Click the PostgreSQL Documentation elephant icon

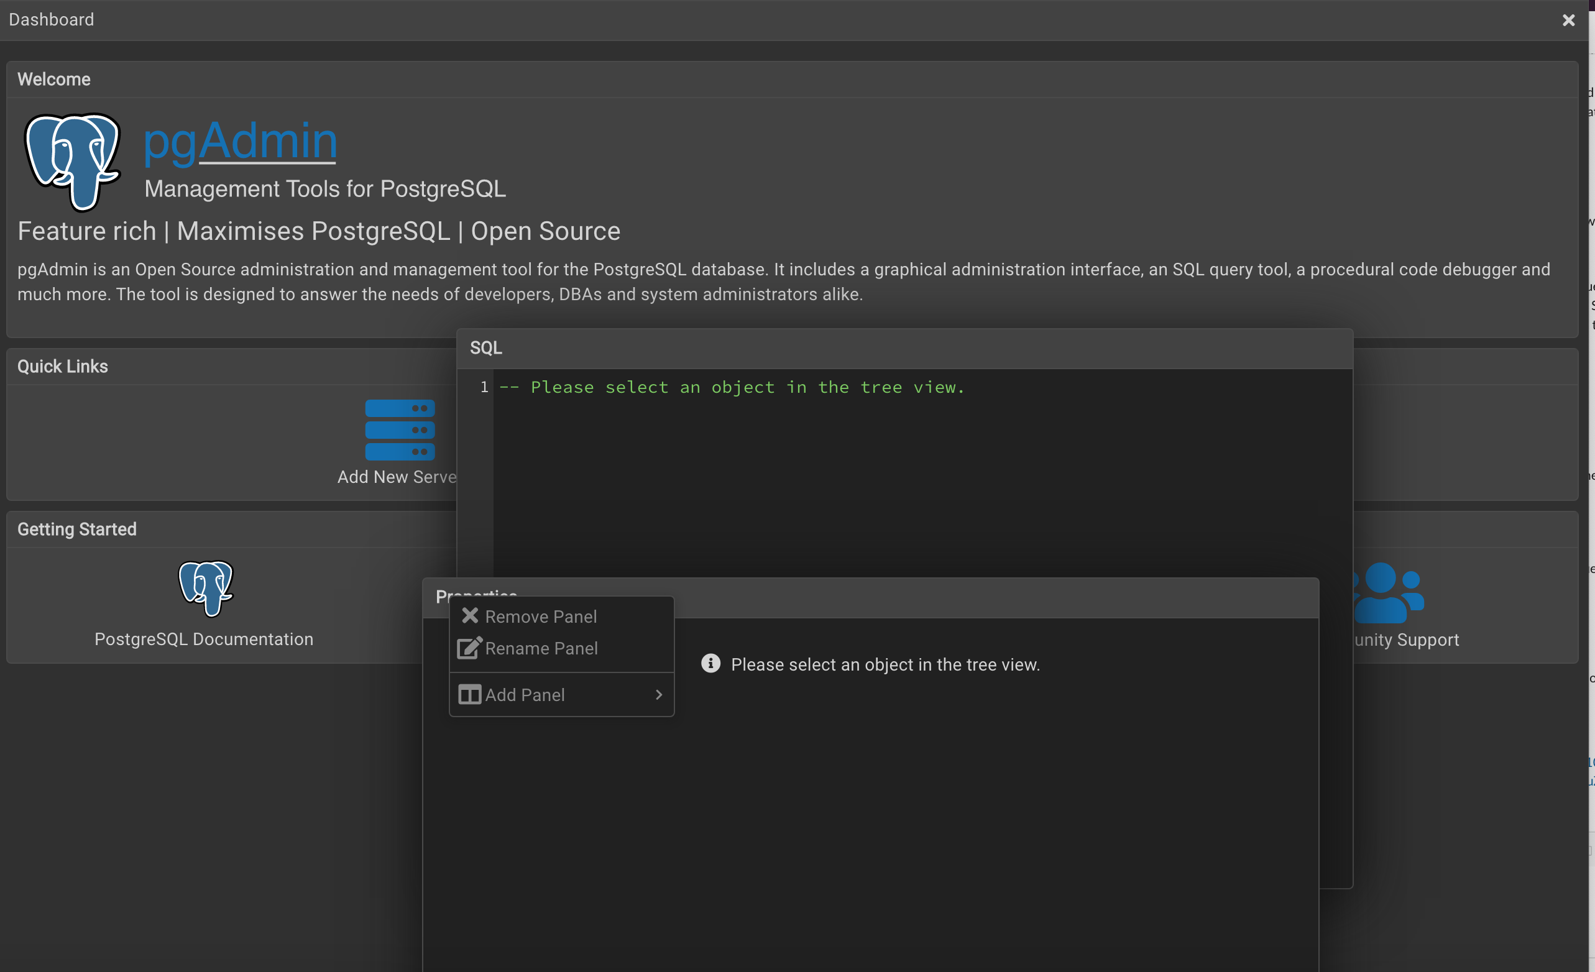click(205, 587)
